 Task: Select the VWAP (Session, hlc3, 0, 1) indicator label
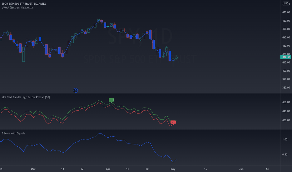click(17, 8)
